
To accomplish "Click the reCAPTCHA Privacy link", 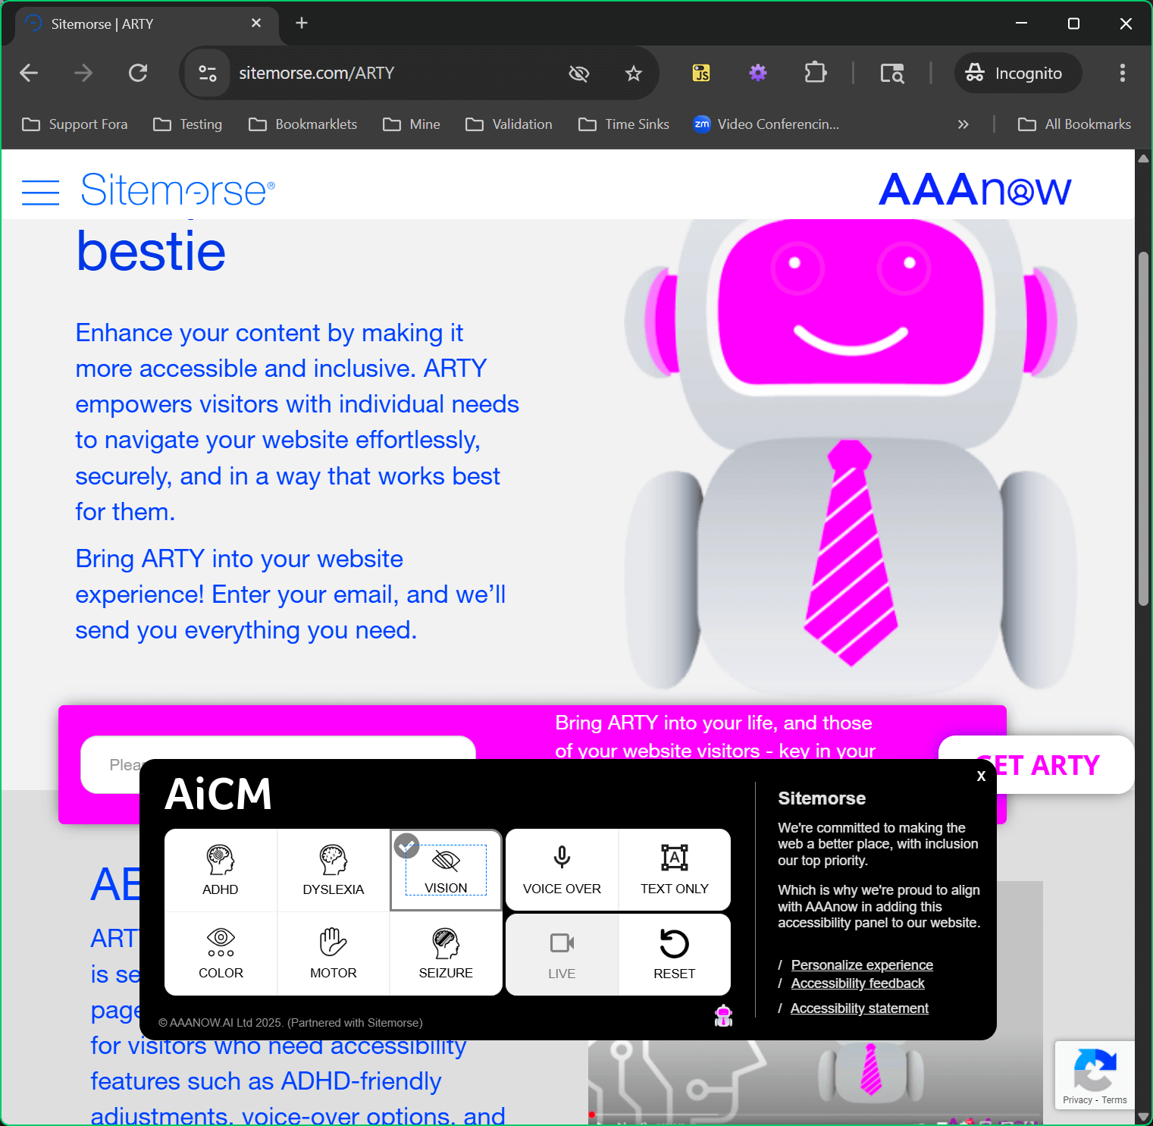I will (x=1077, y=1100).
